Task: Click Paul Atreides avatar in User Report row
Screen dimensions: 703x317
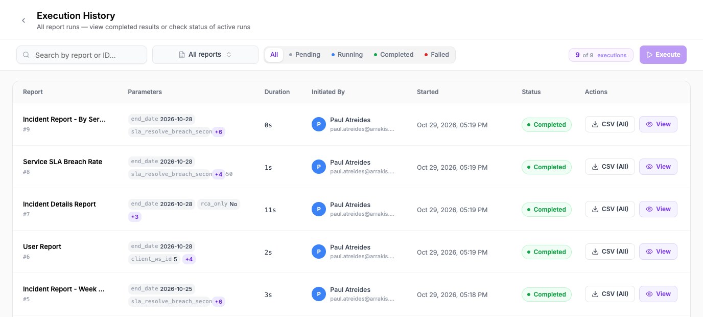Action: click(319, 252)
